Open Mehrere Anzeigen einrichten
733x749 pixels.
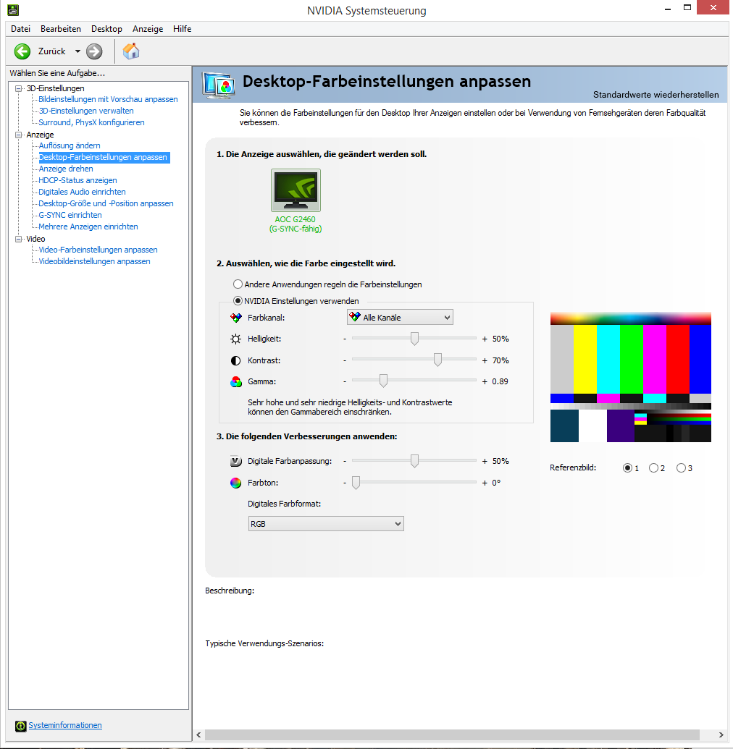[88, 227]
